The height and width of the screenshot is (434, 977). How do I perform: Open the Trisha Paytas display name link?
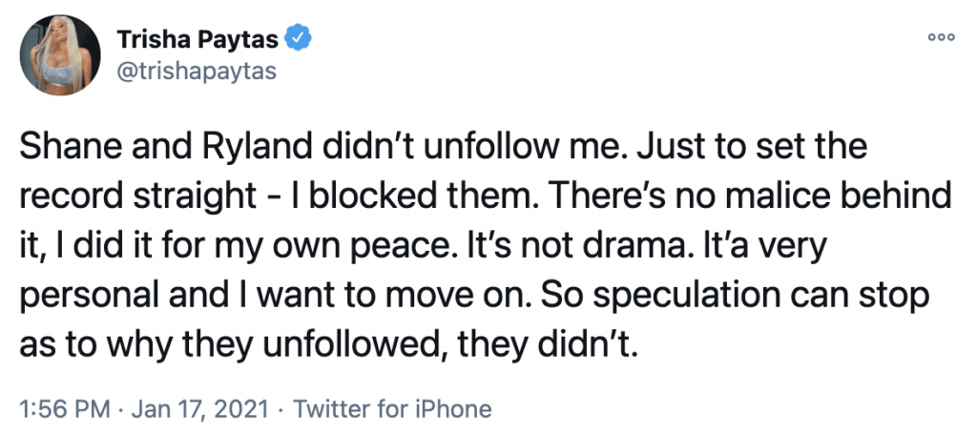[198, 40]
